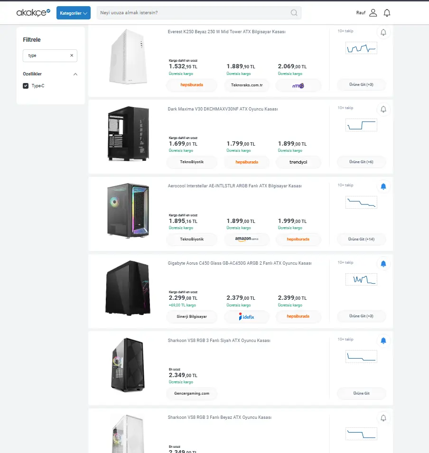Click Ürüne Git for Sharkoon VS8 Siyah
This screenshot has width=429, height=453.
[361, 394]
